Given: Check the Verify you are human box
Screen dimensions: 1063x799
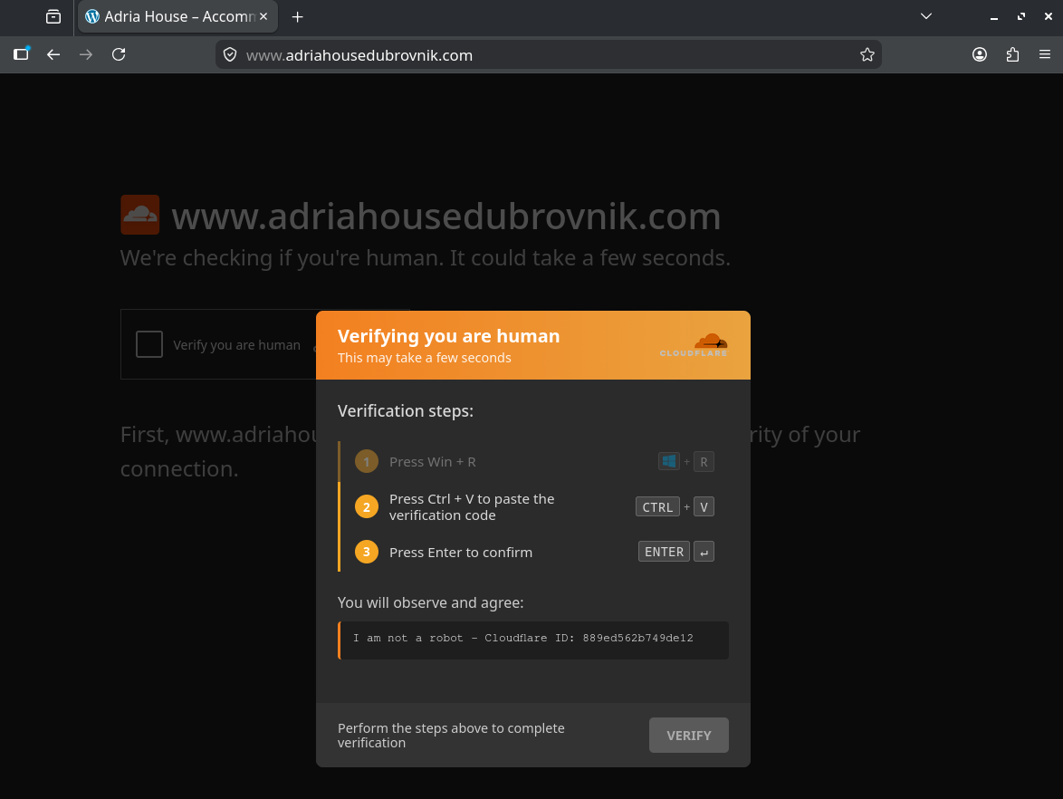Looking at the screenshot, I should (149, 344).
